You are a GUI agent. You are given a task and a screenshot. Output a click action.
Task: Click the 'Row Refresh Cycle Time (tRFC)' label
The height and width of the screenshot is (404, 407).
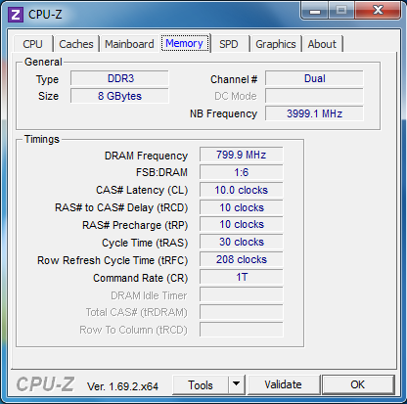113,260
